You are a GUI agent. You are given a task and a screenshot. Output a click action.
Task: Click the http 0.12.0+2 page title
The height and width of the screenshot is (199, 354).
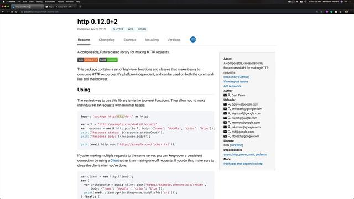(x=97, y=22)
